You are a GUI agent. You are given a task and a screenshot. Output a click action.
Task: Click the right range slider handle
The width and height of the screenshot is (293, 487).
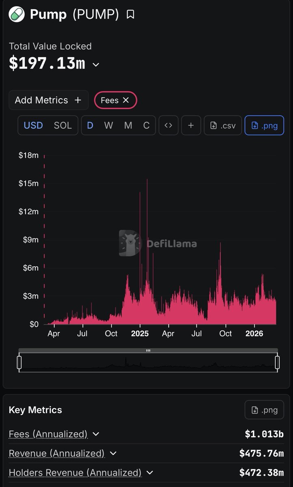point(277,362)
